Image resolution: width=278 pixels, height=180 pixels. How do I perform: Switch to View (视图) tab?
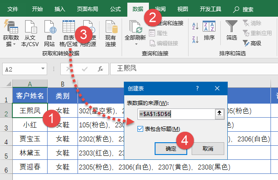point(182,9)
